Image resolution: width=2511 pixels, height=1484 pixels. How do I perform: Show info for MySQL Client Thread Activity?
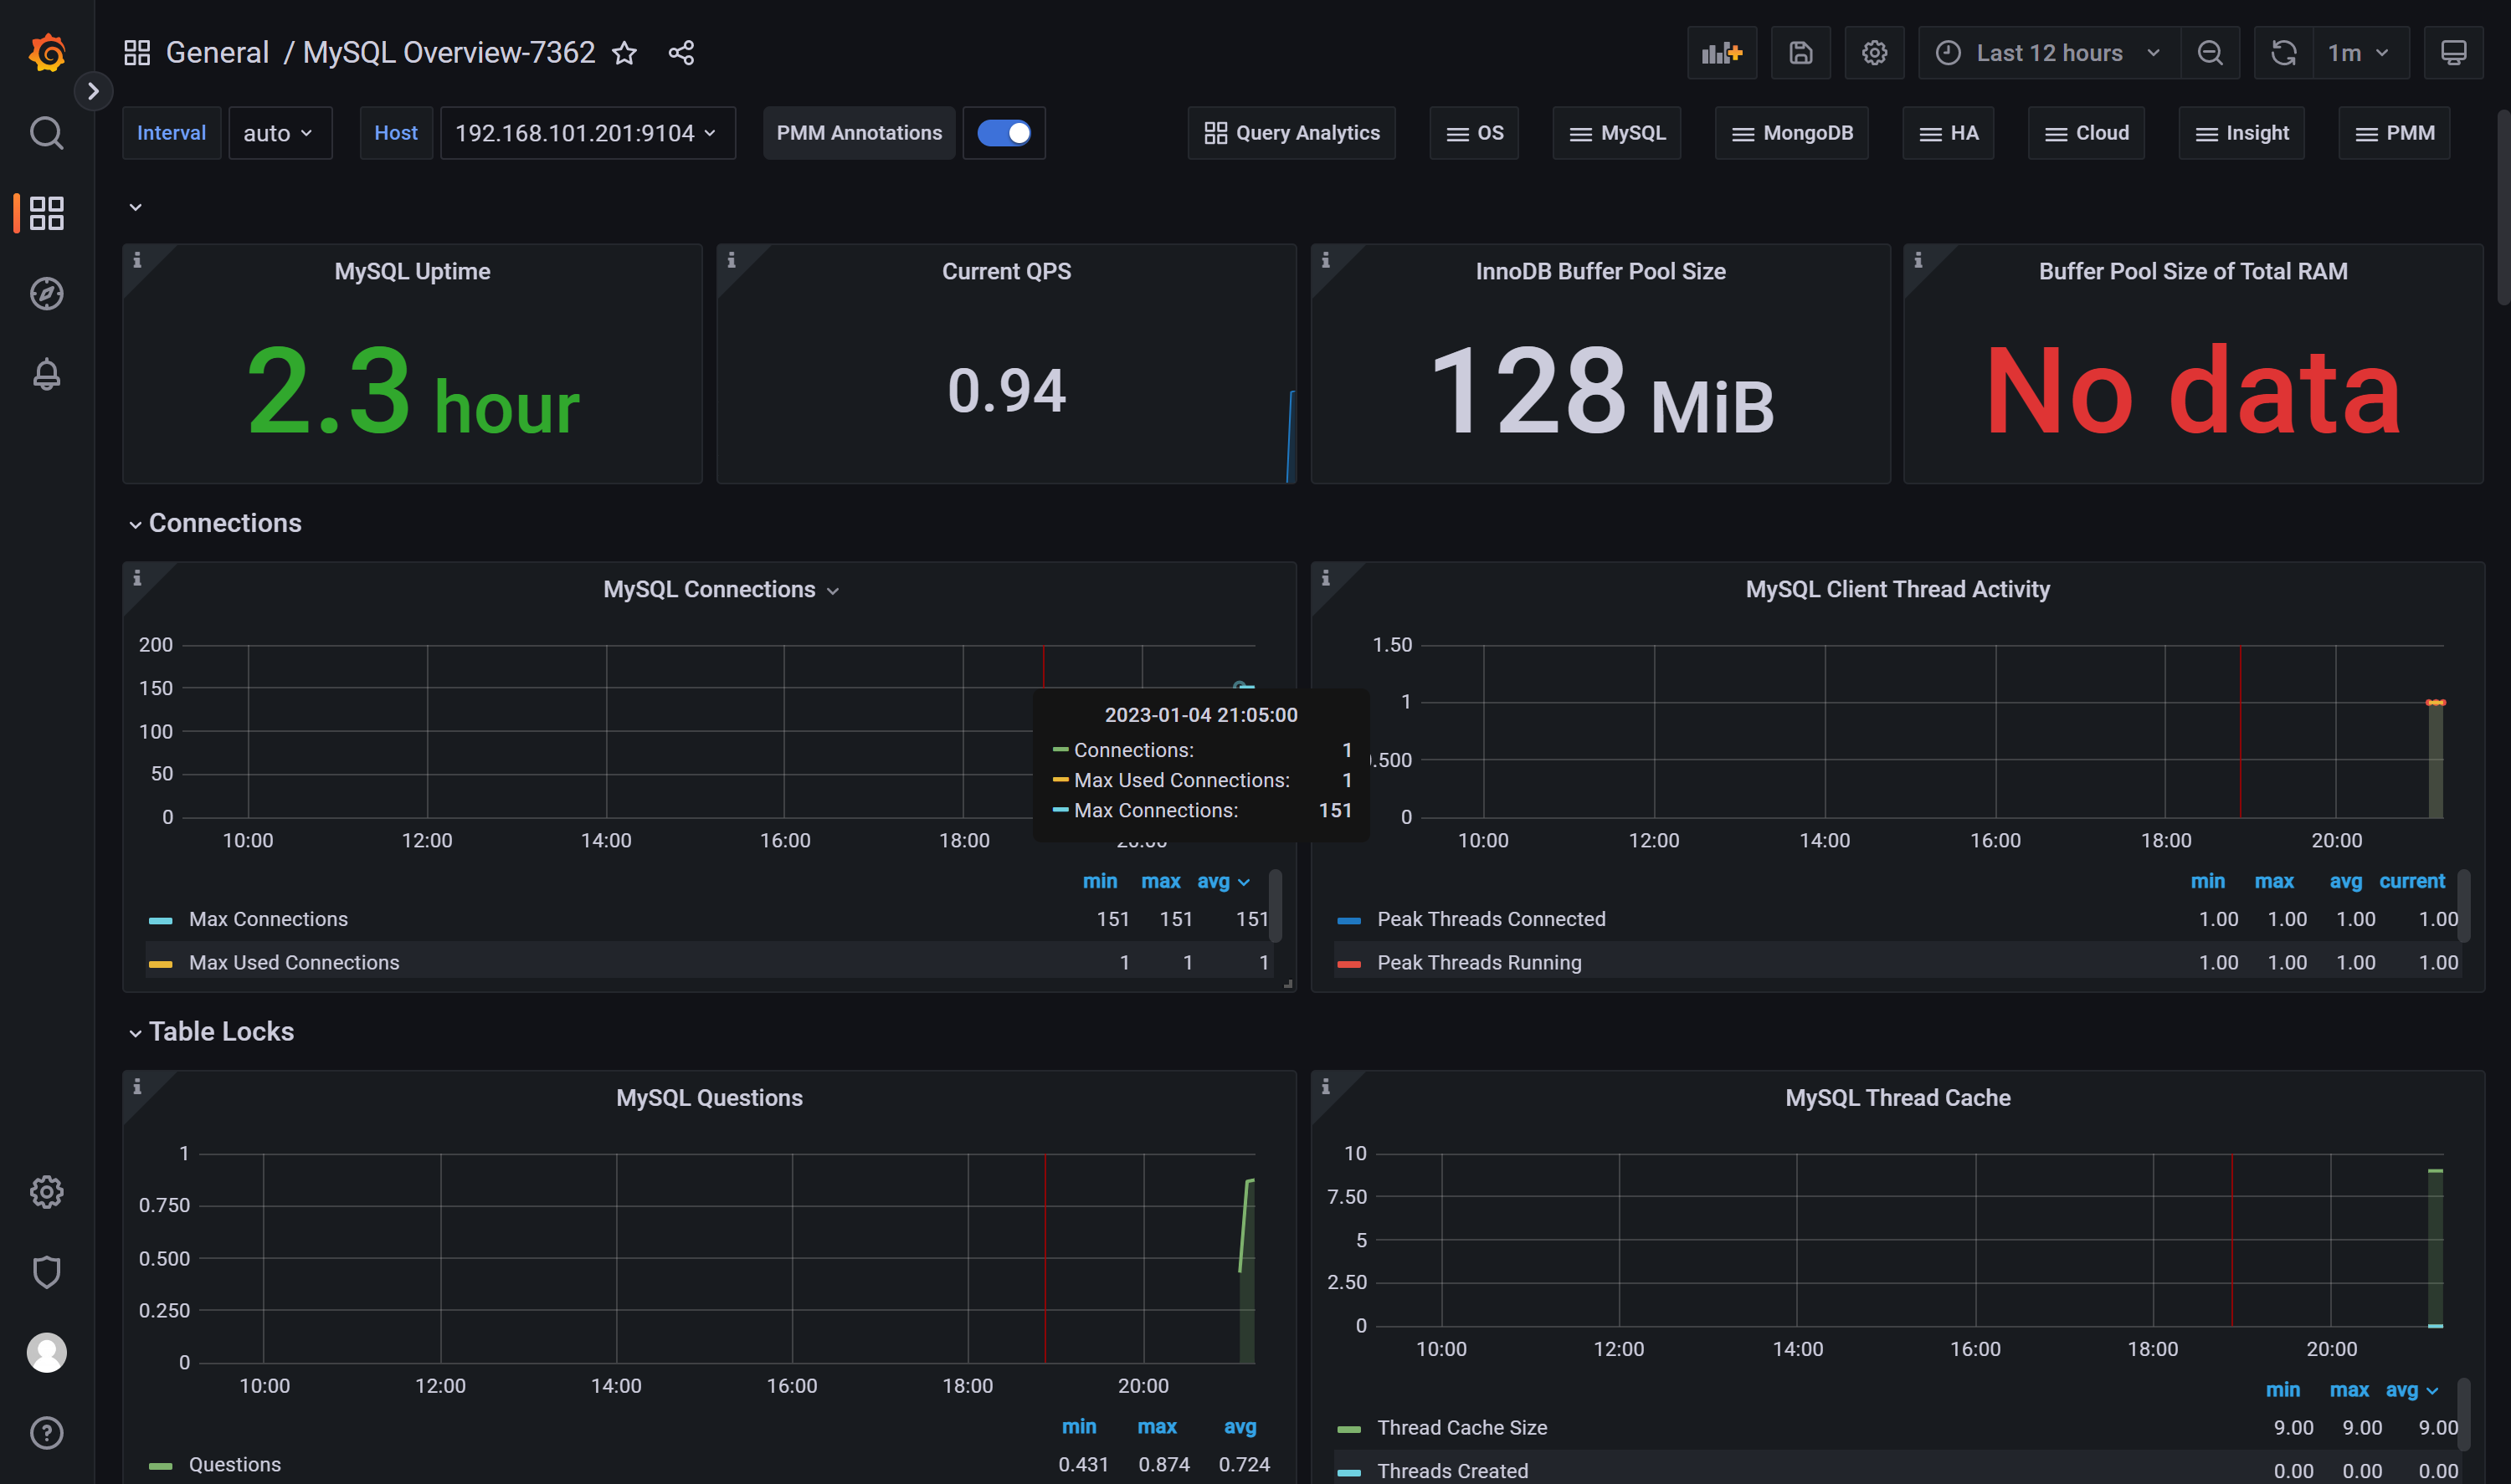tap(1326, 578)
